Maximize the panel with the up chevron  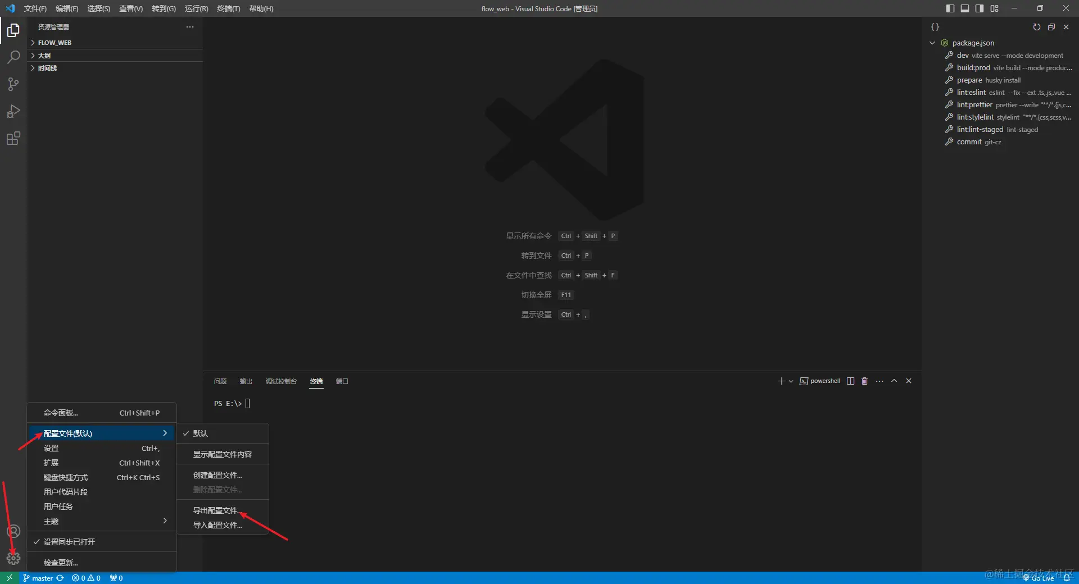click(x=894, y=381)
